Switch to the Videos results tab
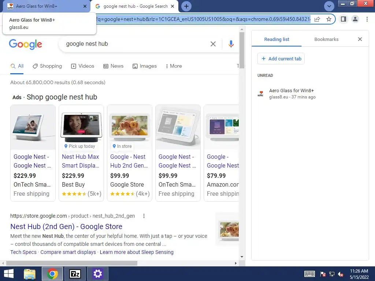Screen dimensions: 375x281 tap(83, 66)
